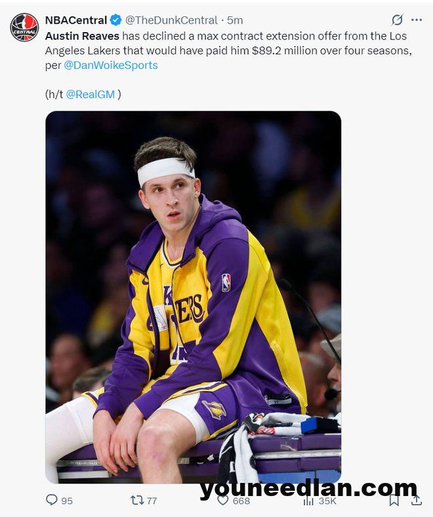Click the reply comment icon
Viewport: 433px width, 517px height.
pyautogui.click(x=51, y=500)
